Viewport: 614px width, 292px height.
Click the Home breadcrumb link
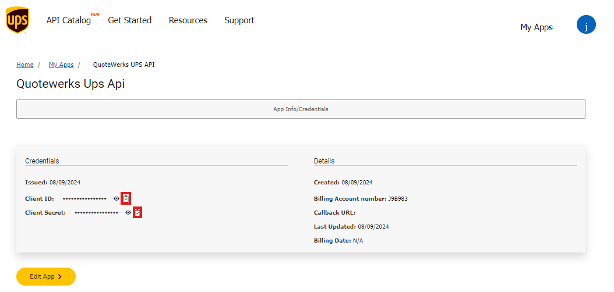coord(24,65)
